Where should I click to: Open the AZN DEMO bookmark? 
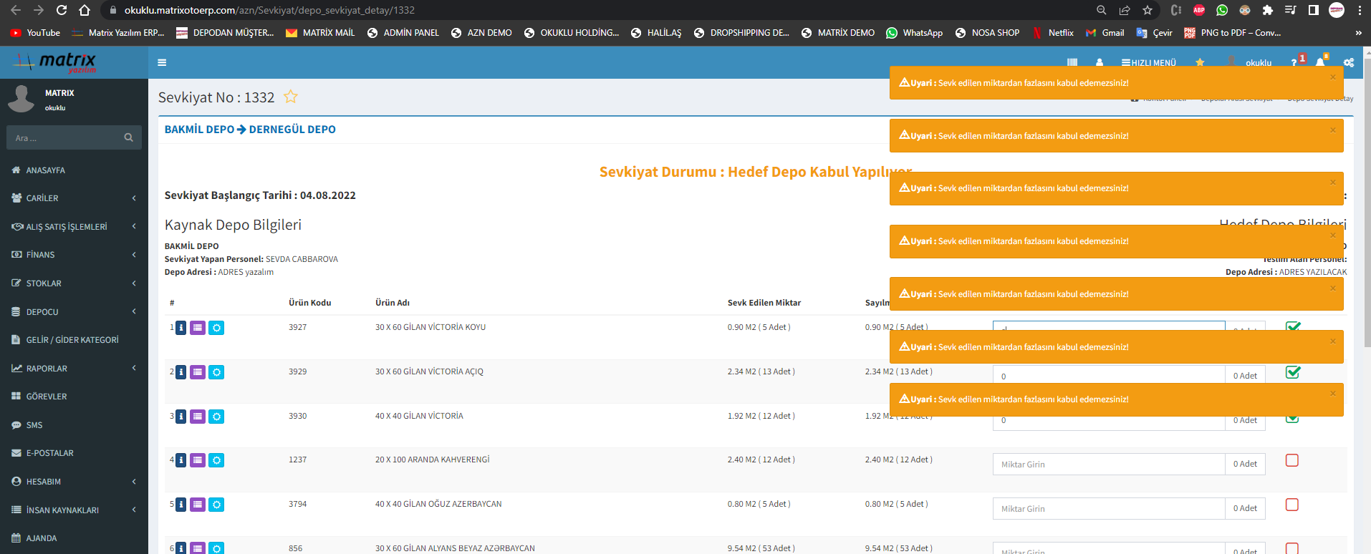coord(481,33)
